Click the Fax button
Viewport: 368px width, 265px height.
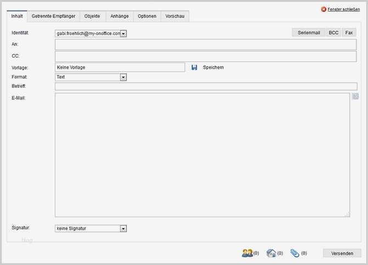pos(349,32)
